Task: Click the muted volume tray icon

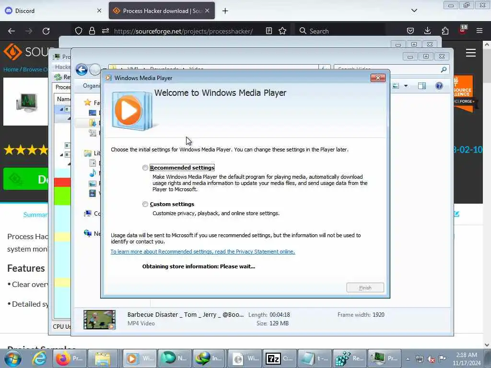Action: 431,359
